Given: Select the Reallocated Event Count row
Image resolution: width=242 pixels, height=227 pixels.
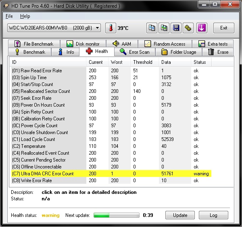Looking at the screenshot, I should (x=111, y=153).
